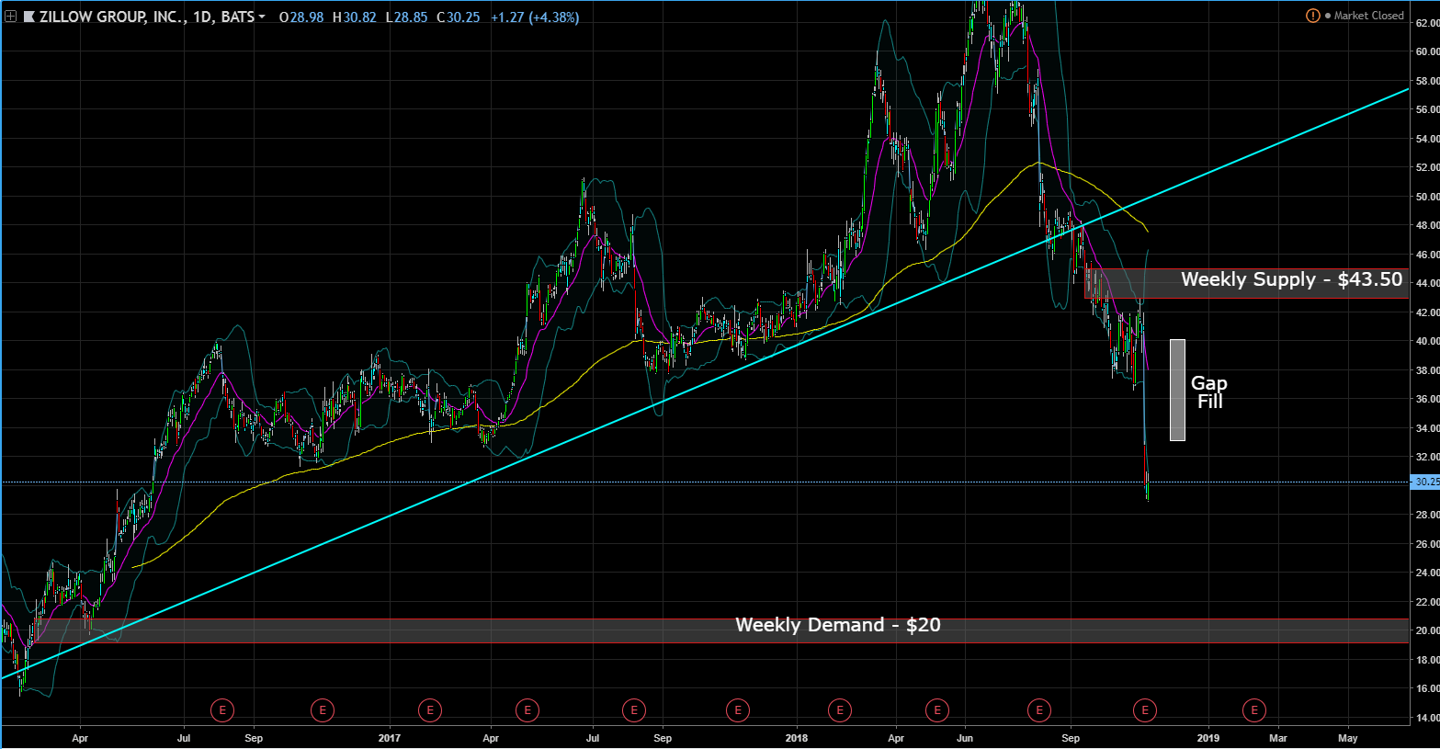1440x749 pixels.
Task: Click the low value L28.85
Action: tap(405, 17)
